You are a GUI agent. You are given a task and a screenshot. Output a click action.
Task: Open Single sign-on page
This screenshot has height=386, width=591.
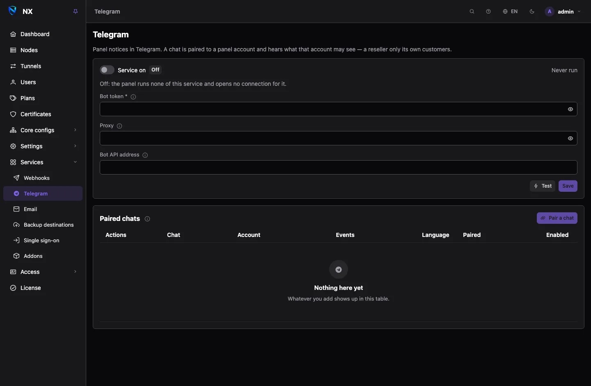coord(43,240)
